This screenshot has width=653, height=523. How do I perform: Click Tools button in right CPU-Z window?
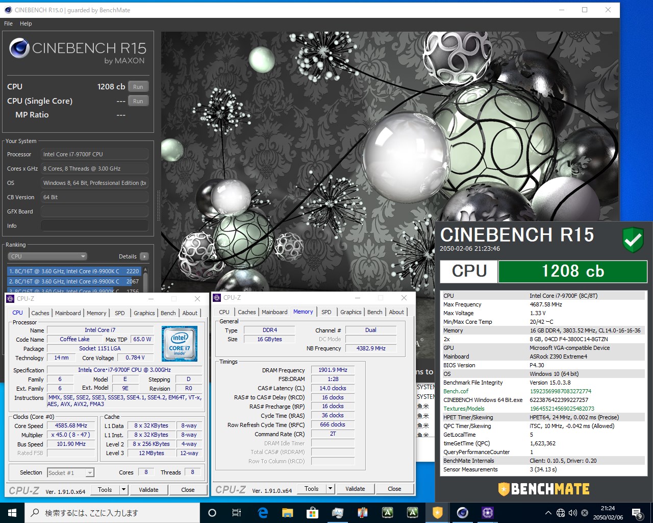(312, 489)
